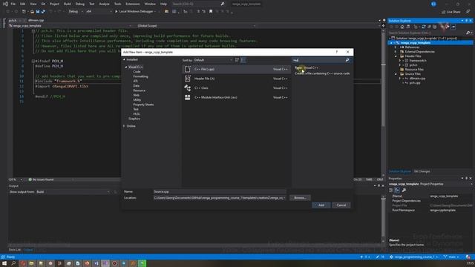Select framework.h in Solution Explorer
The image size is (475, 267).
point(418,61)
